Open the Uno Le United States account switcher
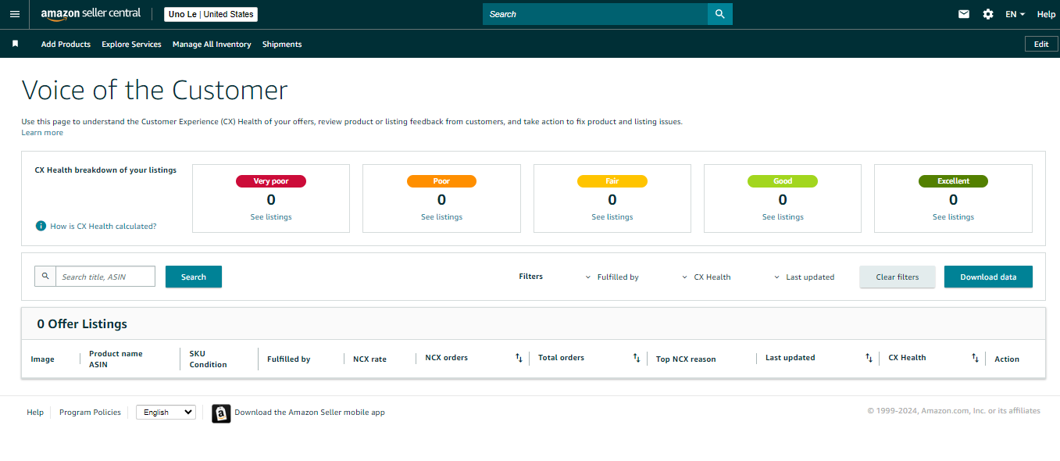This screenshot has width=1060, height=461. 211,14
